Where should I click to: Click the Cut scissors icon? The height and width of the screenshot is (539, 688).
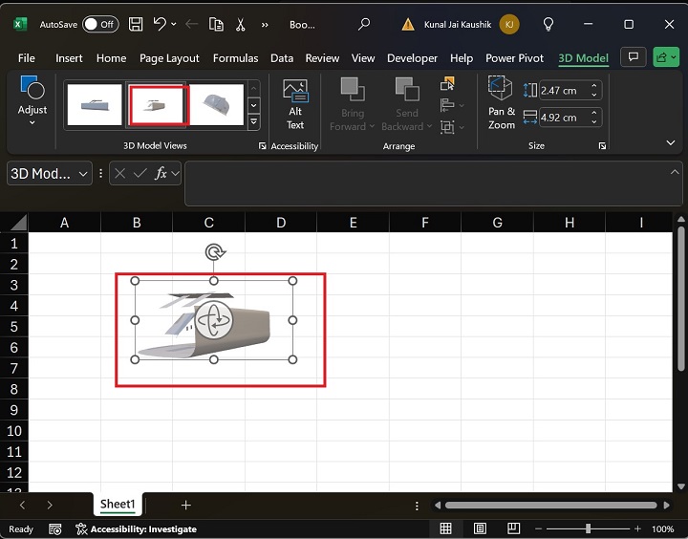(239, 24)
